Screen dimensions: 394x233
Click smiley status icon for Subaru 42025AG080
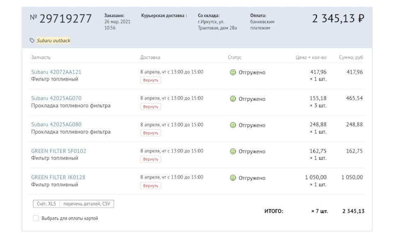(x=233, y=125)
